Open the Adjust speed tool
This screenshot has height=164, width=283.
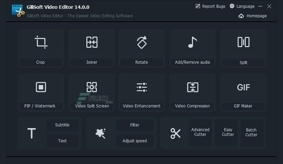pyautogui.click(x=135, y=141)
